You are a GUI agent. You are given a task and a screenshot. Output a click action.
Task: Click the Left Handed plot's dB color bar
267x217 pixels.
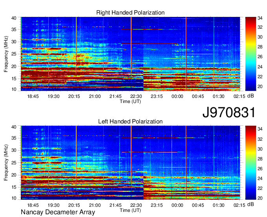[251, 163]
